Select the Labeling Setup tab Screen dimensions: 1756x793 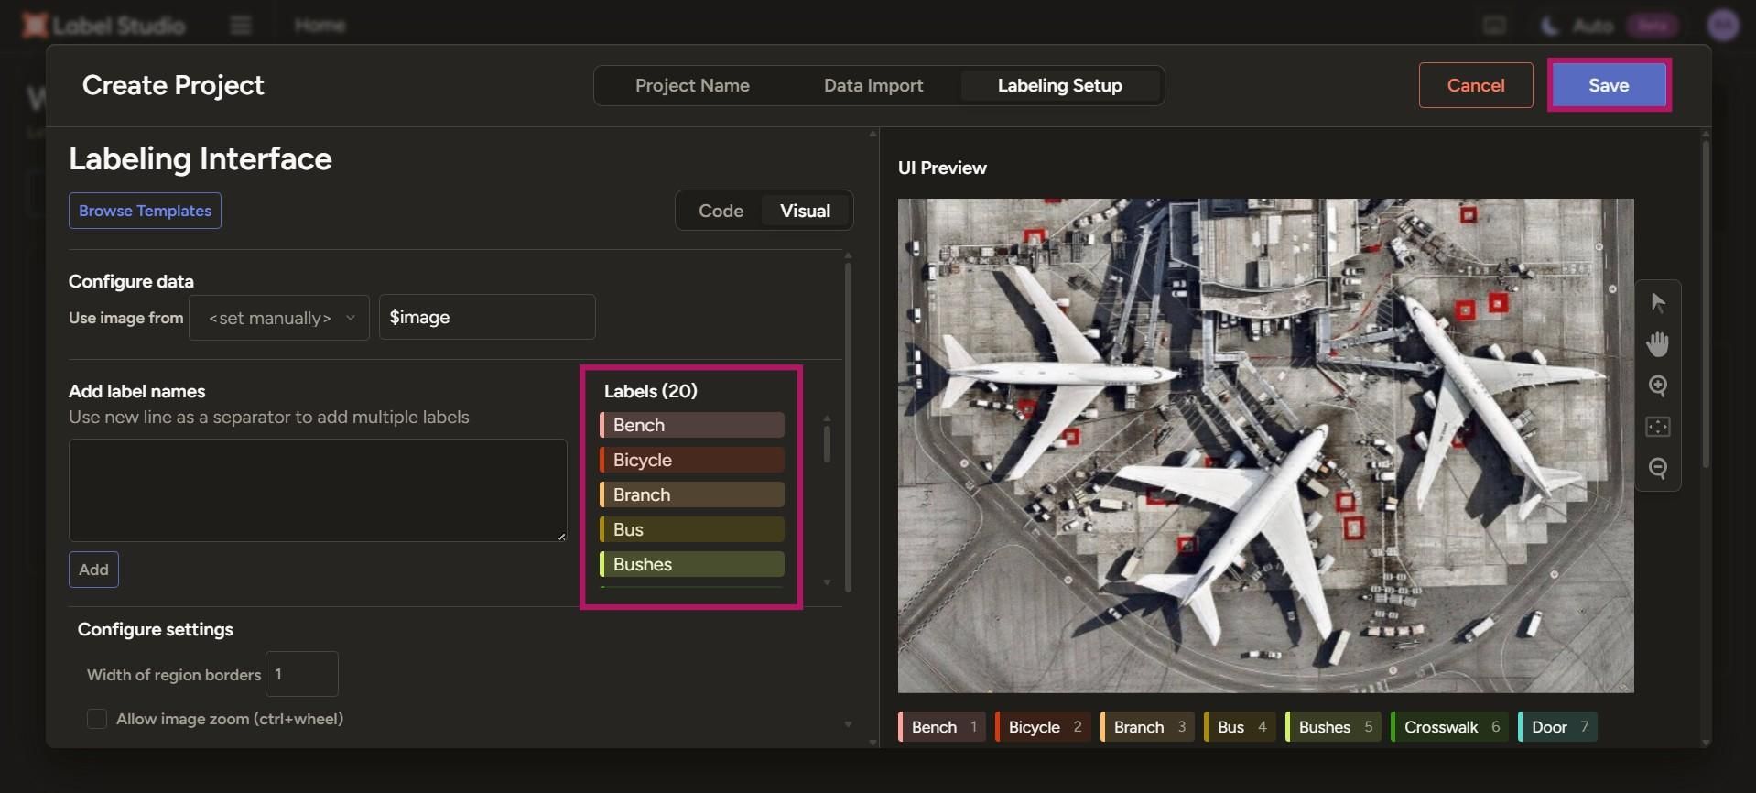point(1059,85)
